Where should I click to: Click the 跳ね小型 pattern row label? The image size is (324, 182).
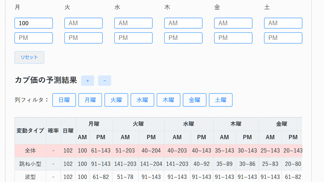pos(30,164)
